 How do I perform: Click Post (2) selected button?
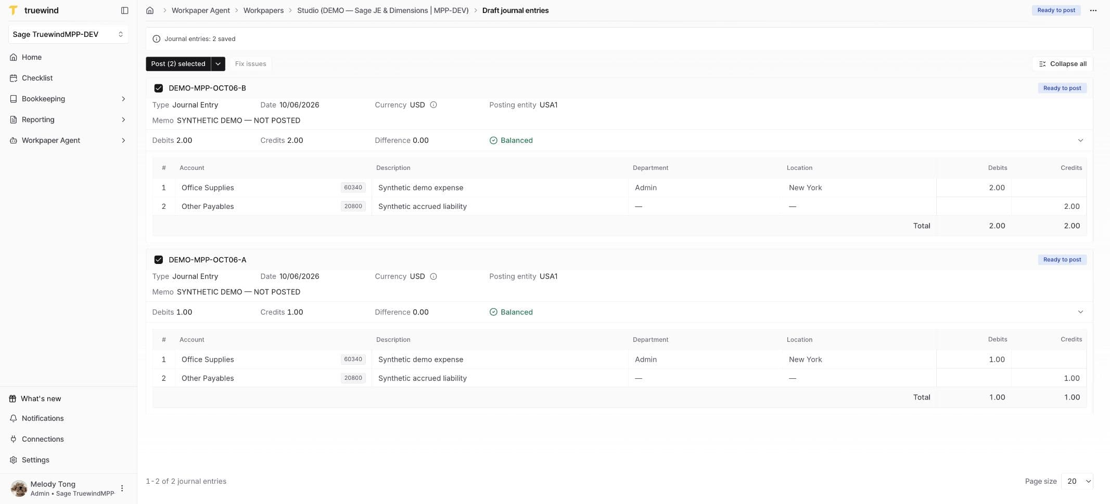178,64
